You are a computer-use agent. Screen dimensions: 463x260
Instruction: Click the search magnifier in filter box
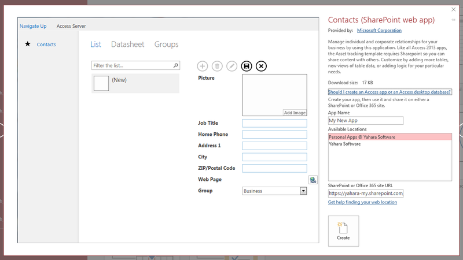coord(176,66)
